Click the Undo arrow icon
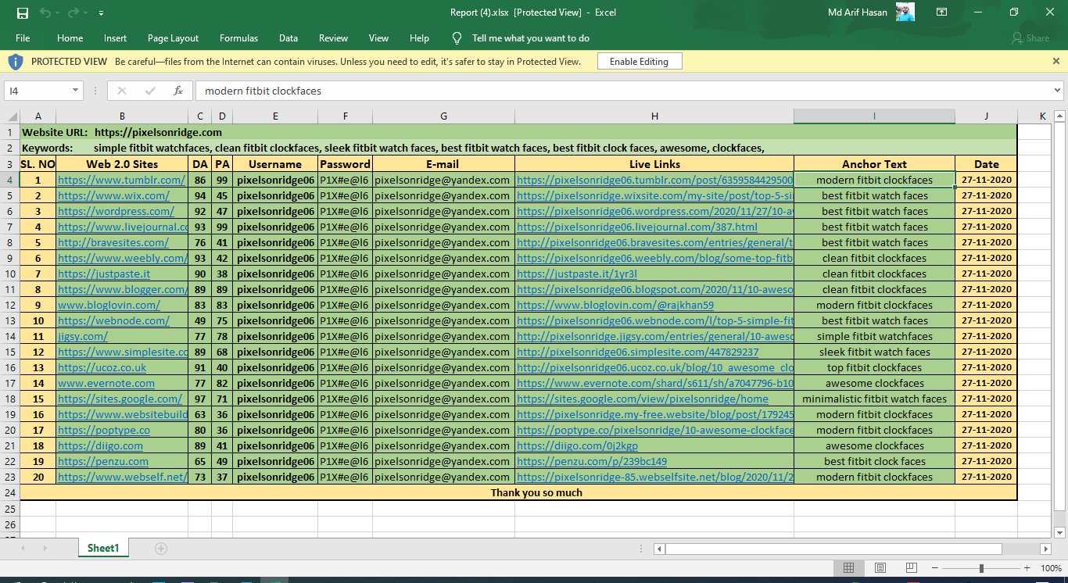Viewport: 1068px width, 583px height. click(45, 13)
